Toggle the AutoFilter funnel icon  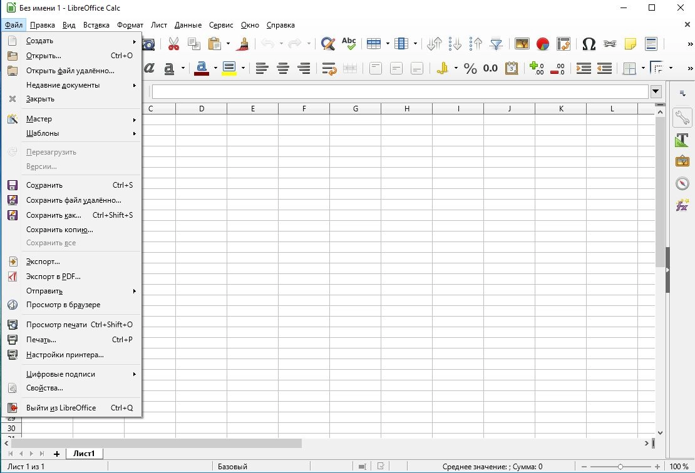click(496, 43)
